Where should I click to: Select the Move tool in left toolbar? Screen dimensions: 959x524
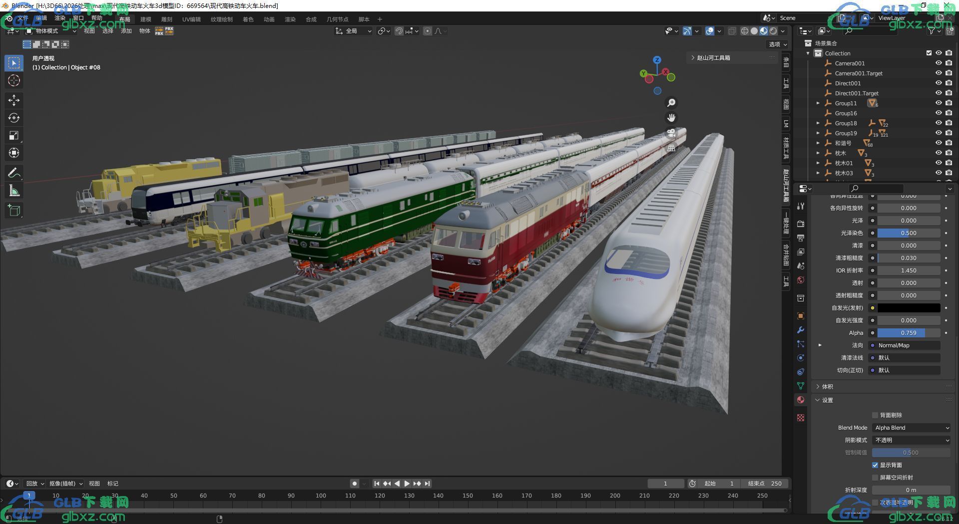click(14, 100)
